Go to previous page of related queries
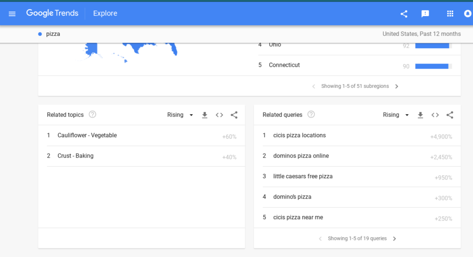The width and height of the screenshot is (473, 257). point(321,239)
